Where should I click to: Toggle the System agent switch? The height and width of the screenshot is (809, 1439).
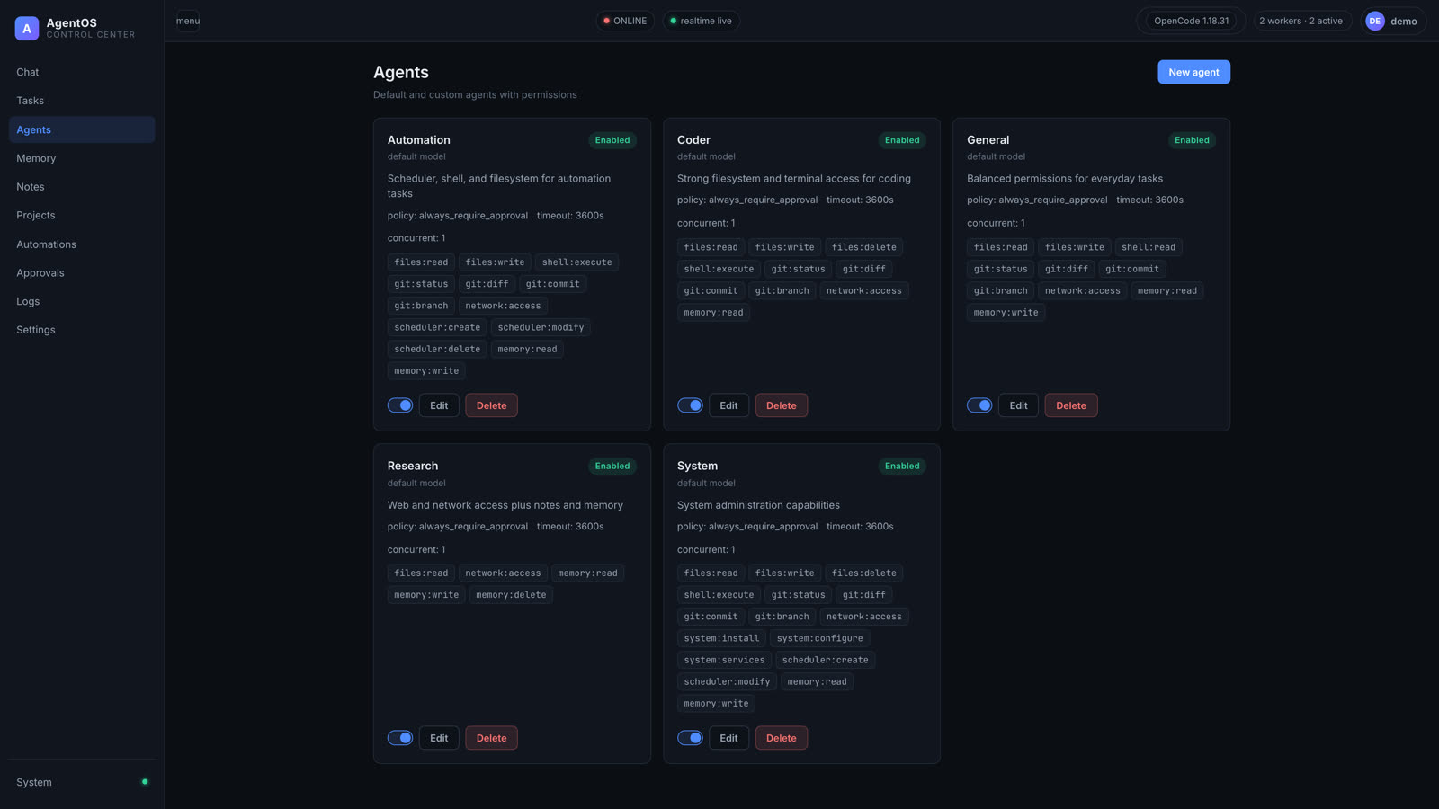click(x=690, y=738)
